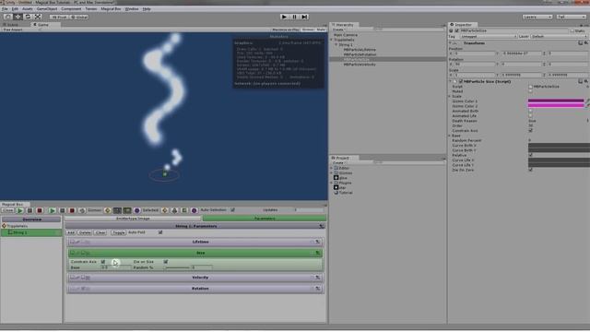Toggle Relative checkbox in Inspector
Viewport: 590px width, 332px height.
tap(531, 155)
